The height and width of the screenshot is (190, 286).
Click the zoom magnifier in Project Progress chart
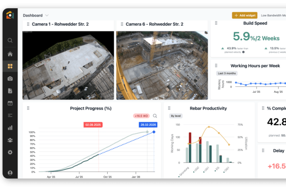[155, 116]
